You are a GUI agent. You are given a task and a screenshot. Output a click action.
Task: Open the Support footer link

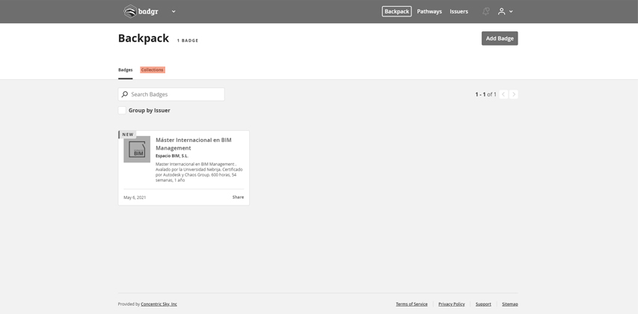(x=483, y=304)
